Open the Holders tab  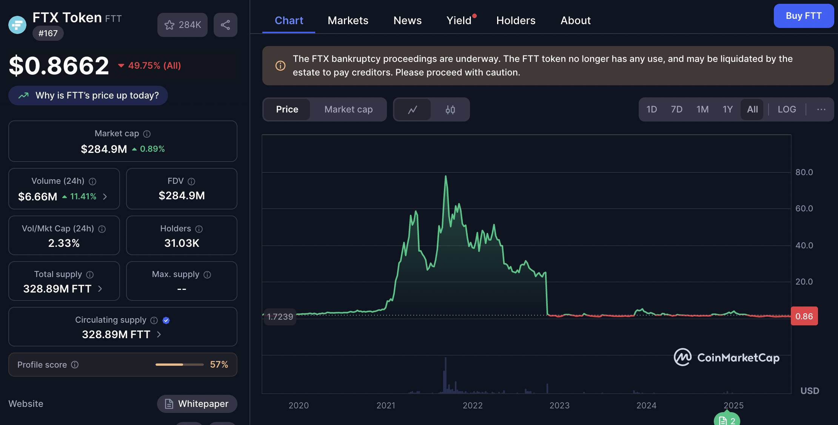[516, 20]
